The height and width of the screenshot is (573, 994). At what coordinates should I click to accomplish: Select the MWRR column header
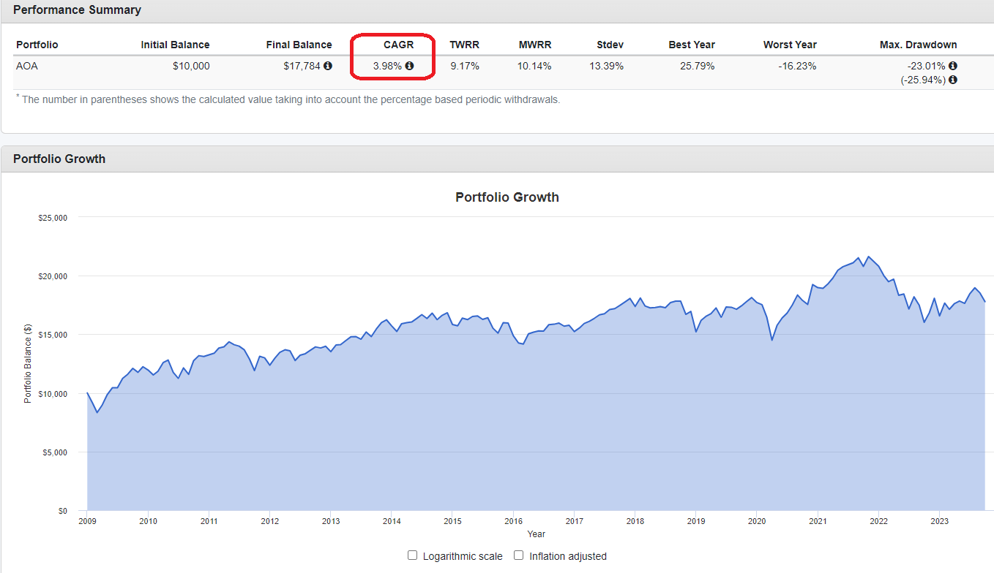coord(535,45)
